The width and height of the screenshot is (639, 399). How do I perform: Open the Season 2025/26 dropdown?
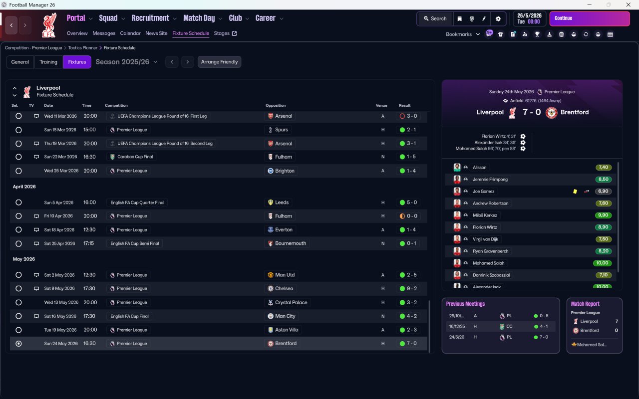[126, 62]
